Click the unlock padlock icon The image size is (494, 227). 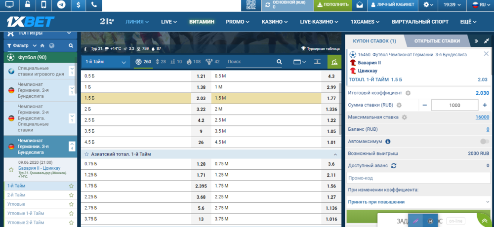tap(28, 5)
